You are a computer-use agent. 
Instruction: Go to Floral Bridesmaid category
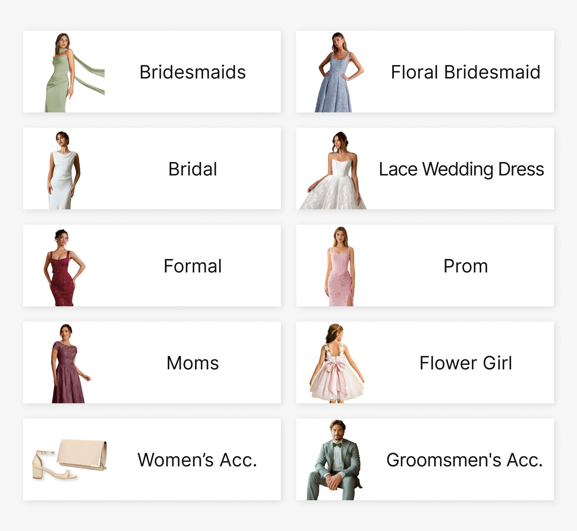(x=465, y=72)
